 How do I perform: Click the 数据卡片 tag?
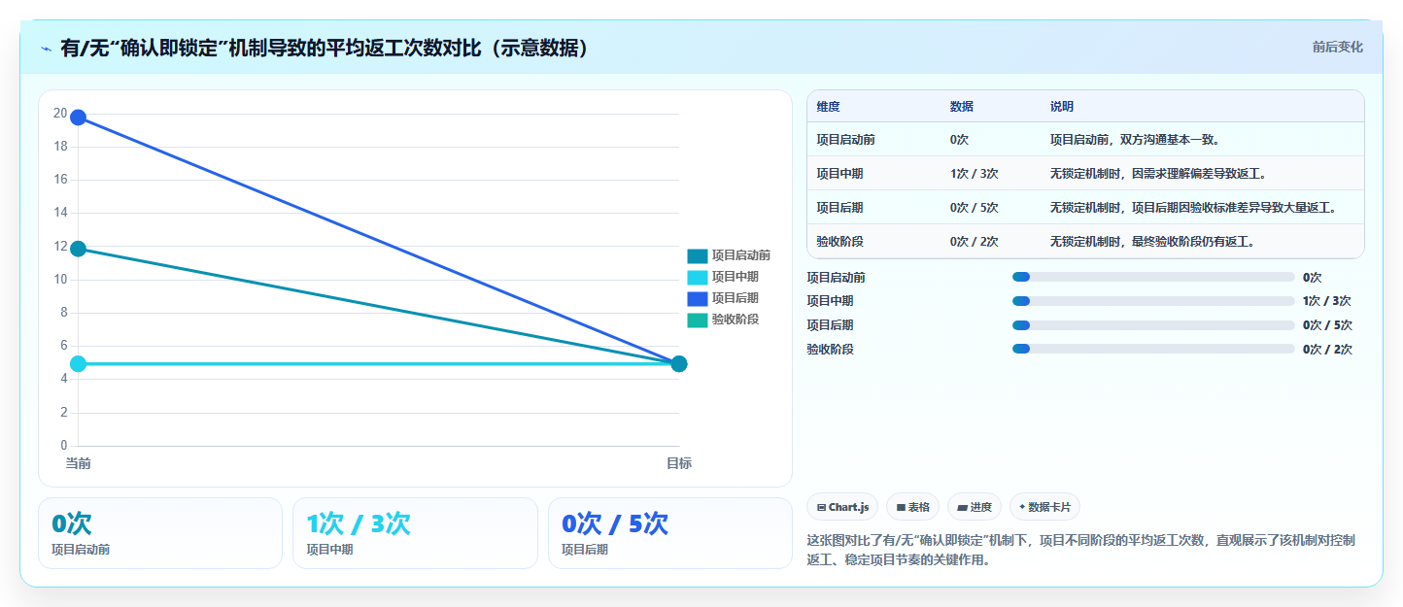point(1044,507)
